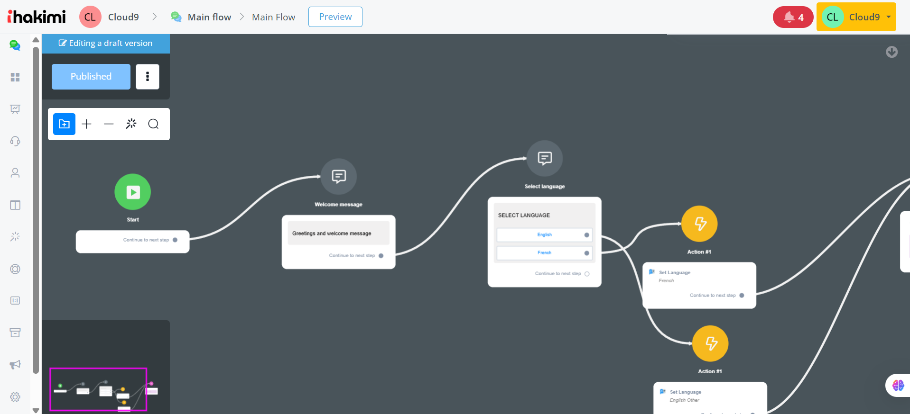The image size is (910, 414).
Task: Open the archive box sidebar icon
Action: click(x=15, y=333)
